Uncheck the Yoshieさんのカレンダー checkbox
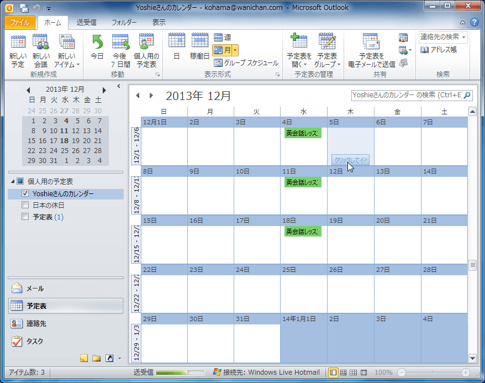This screenshot has height=383, width=485. [25, 193]
